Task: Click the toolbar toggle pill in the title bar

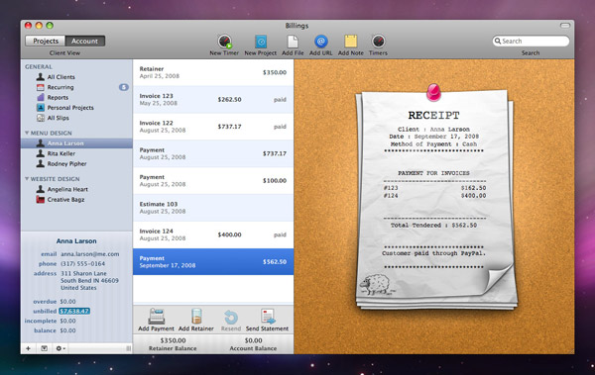Action: [565, 26]
